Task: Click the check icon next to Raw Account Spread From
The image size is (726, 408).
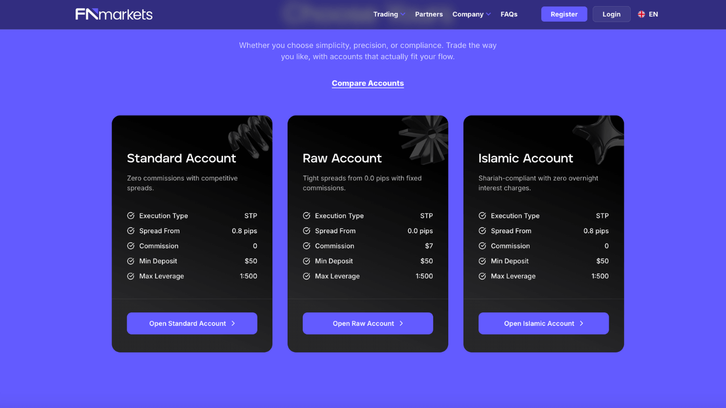Action: click(306, 231)
